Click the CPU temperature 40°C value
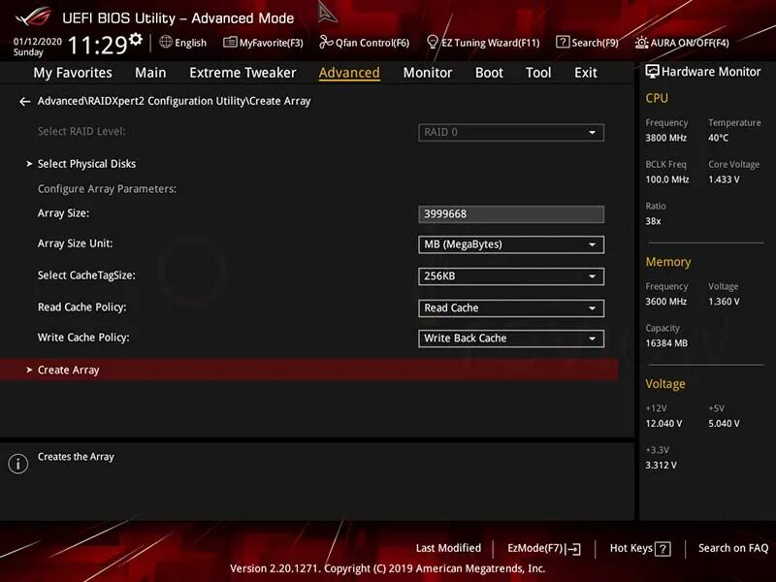 pyautogui.click(x=718, y=138)
